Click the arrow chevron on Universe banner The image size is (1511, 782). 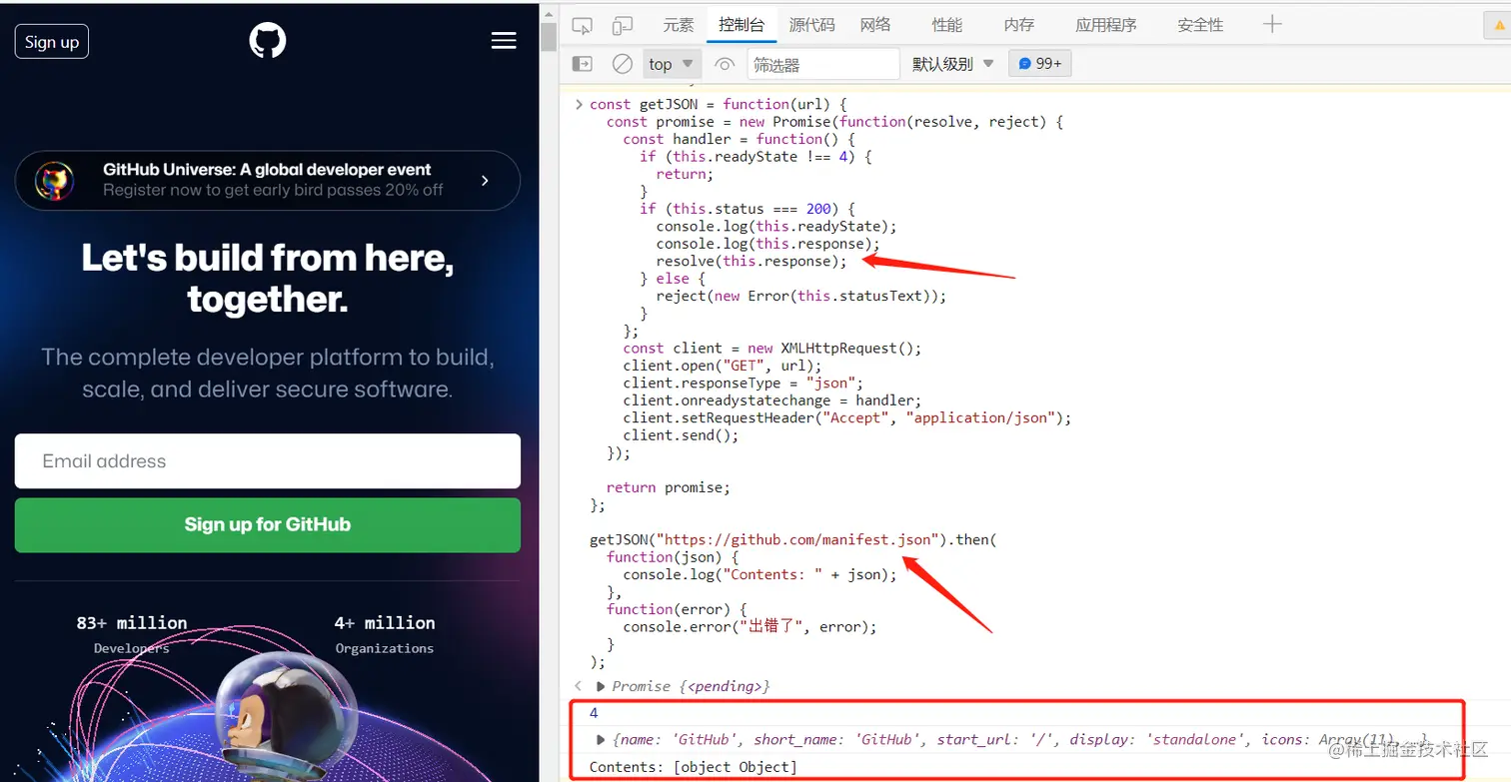(x=485, y=181)
